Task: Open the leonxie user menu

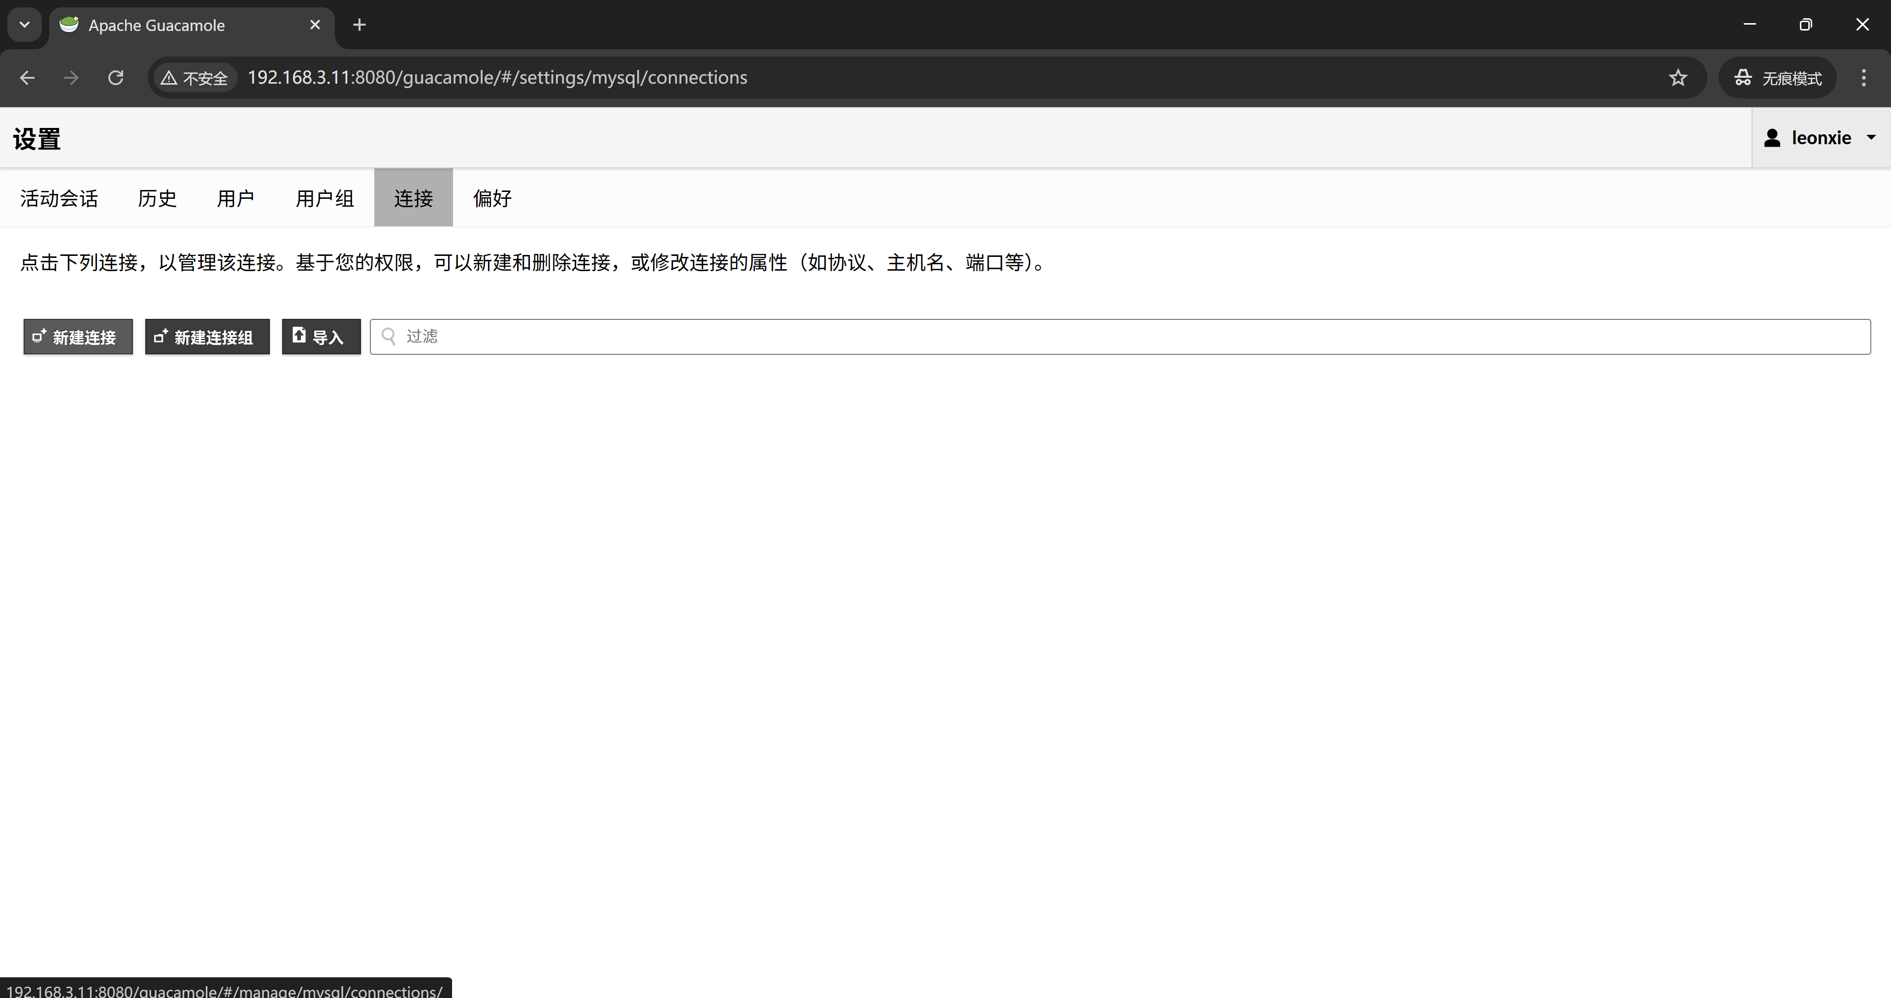Action: pyautogui.click(x=1821, y=138)
